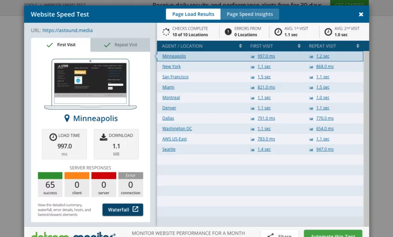
Task: Select the First Visit tab
Action: point(60,45)
